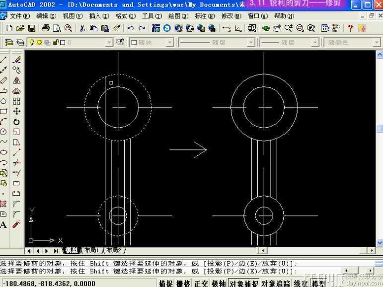Toggle the layer lock padlock icon
This screenshot has height=287, width=383.
tap(56, 43)
